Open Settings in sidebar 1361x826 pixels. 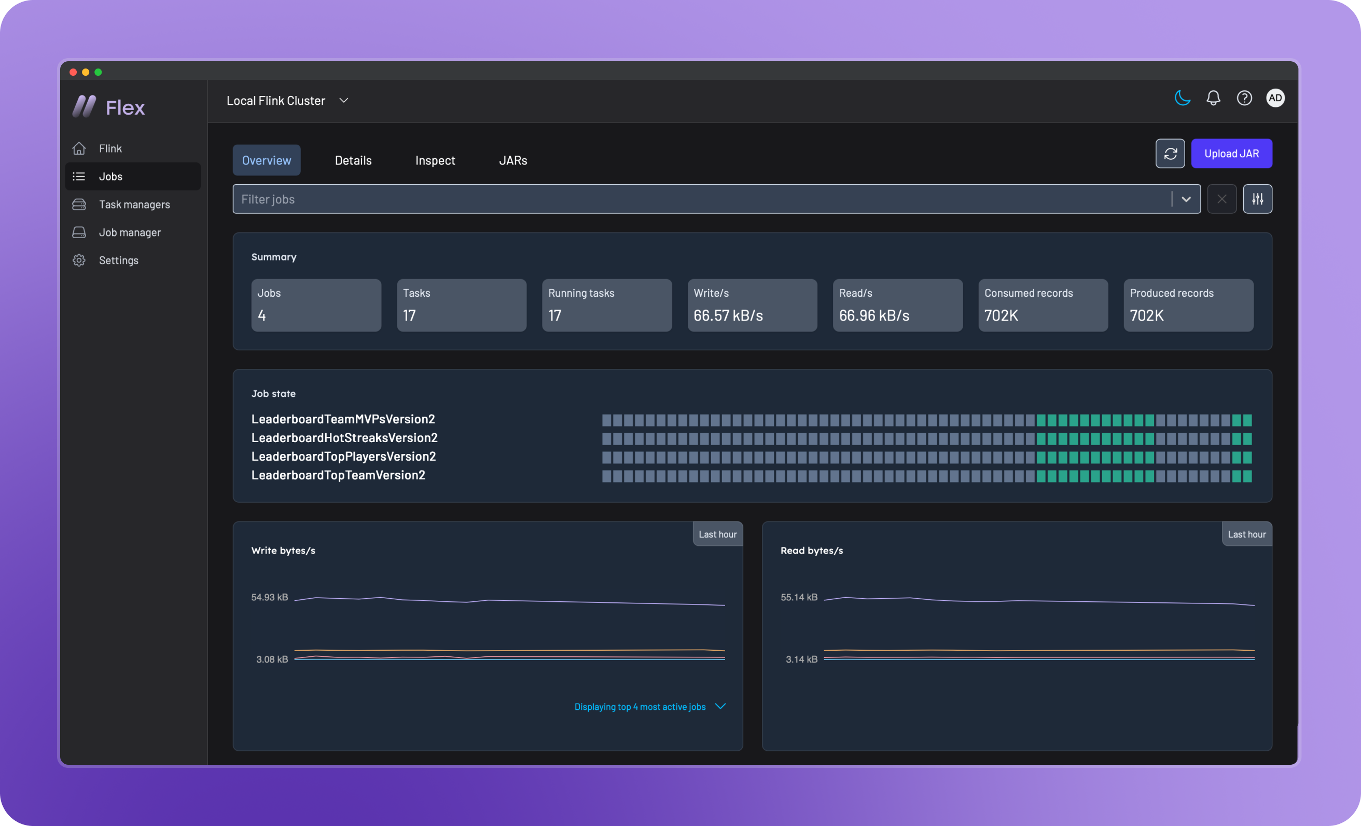(x=118, y=260)
